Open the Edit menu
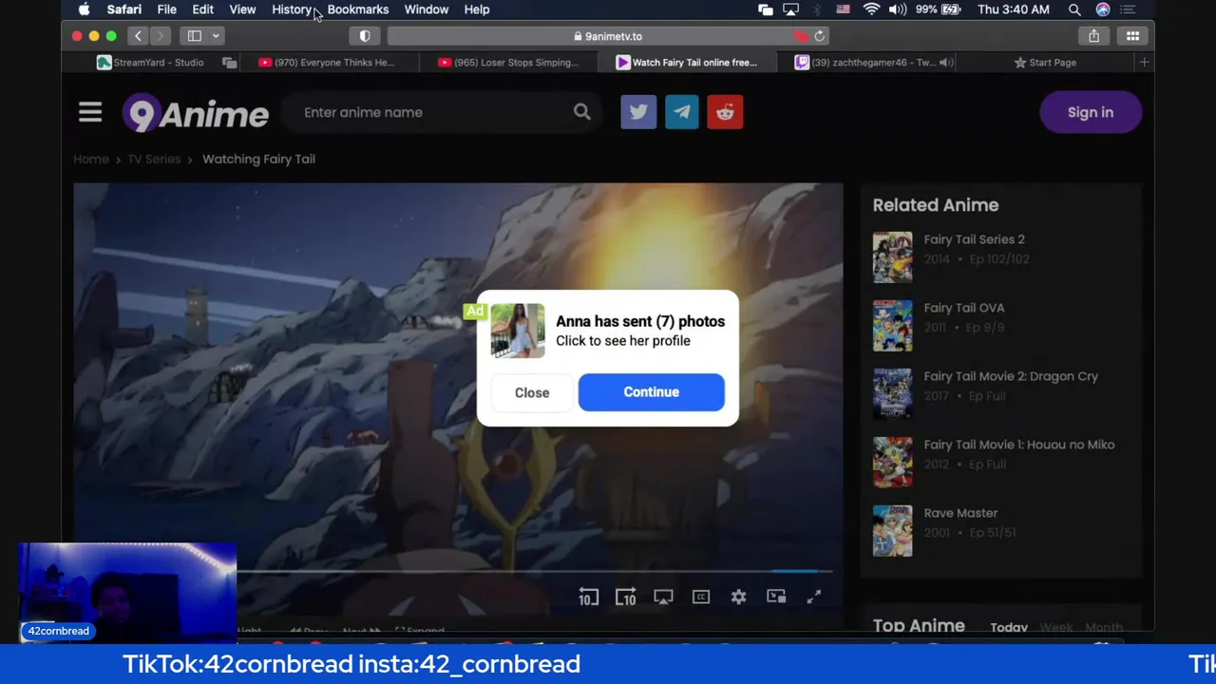 pyautogui.click(x=203, y=9)
